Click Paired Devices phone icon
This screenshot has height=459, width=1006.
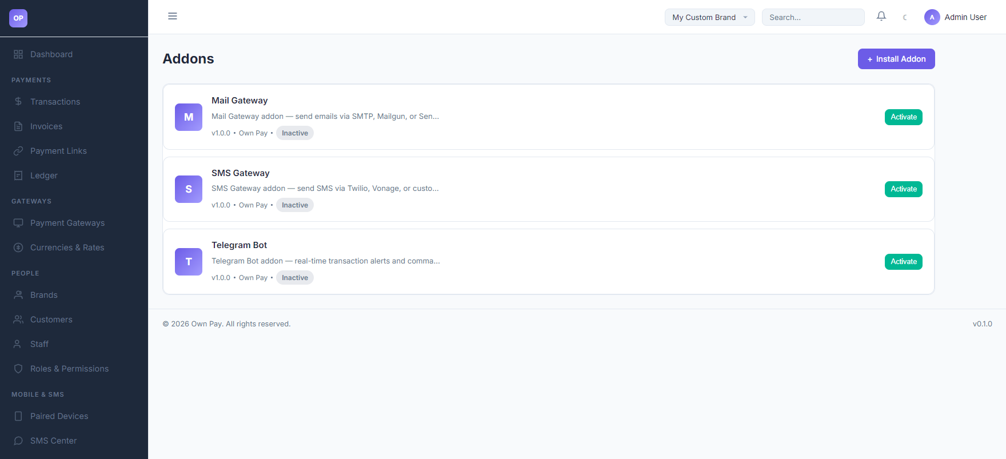click(18, 416)
